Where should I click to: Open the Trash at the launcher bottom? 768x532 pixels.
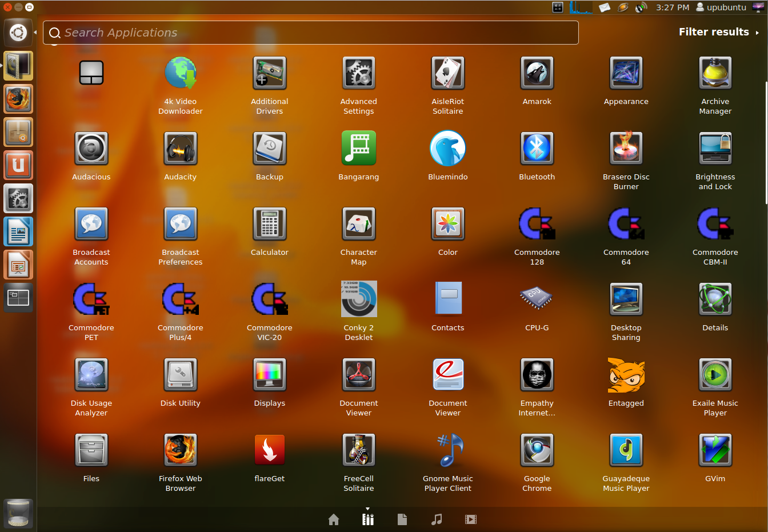click(x=18, y=513)
